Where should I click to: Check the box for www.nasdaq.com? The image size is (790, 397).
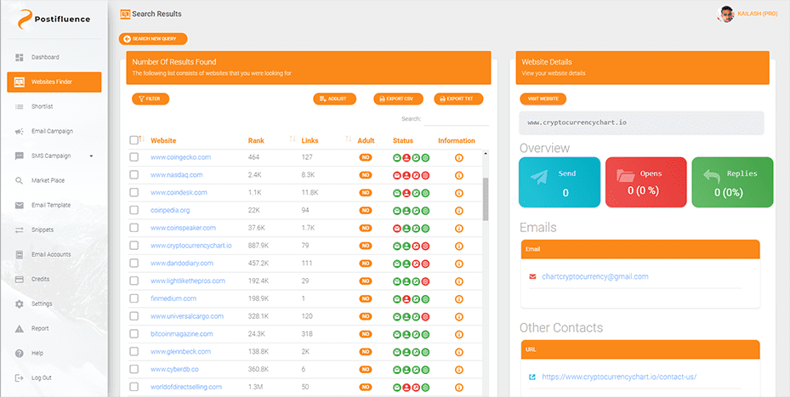[134, 175]
